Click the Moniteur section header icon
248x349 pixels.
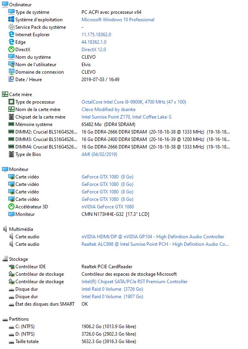[x=5, y=169]
